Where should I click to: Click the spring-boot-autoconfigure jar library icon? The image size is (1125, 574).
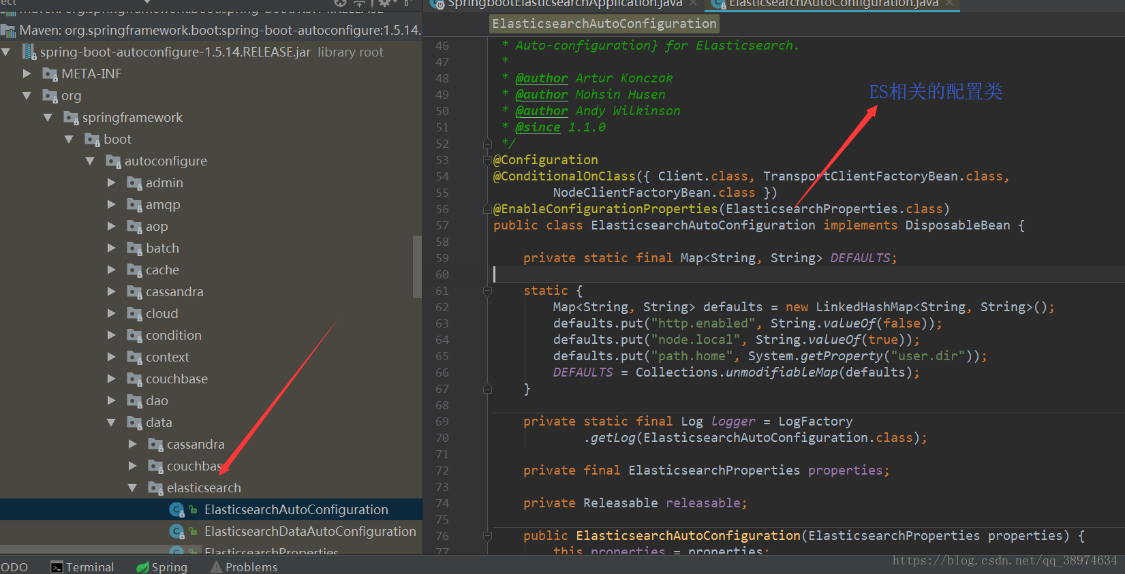[x=29, y=52]
